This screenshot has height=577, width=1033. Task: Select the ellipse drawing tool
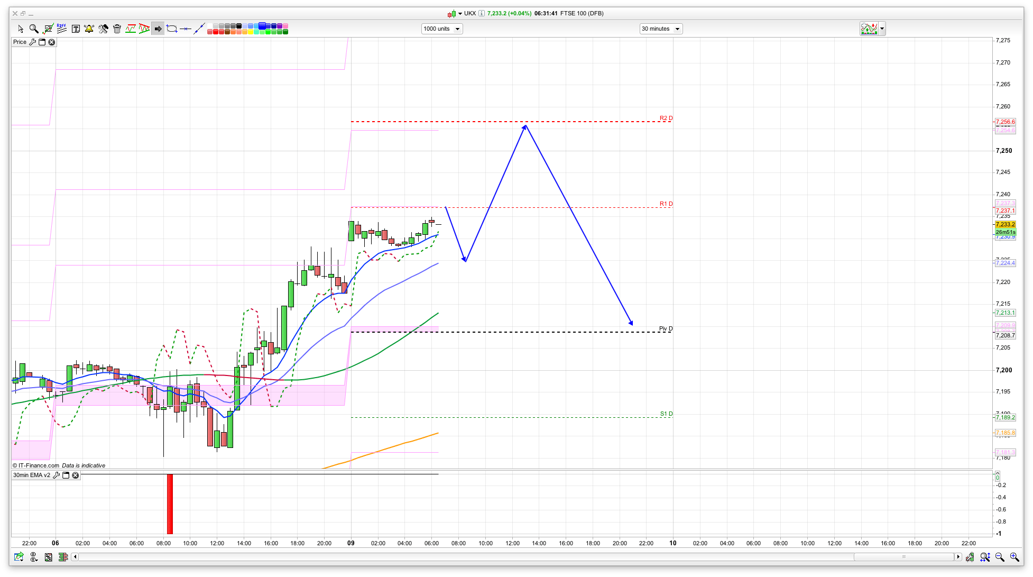coord(172,29)
